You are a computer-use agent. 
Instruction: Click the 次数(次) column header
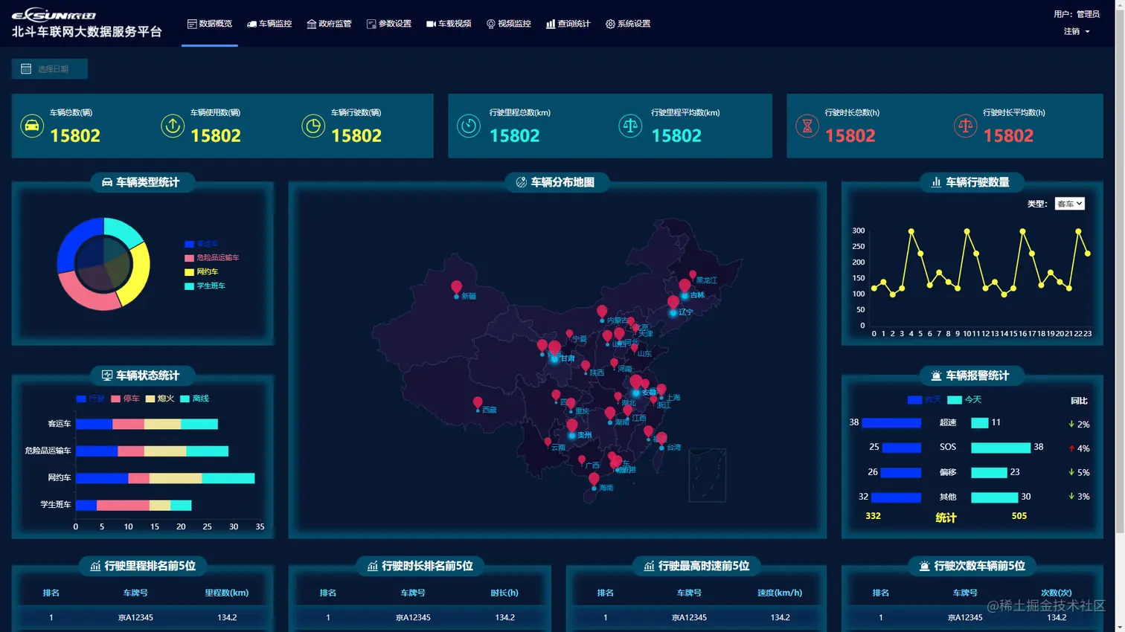click(1057, 593)
